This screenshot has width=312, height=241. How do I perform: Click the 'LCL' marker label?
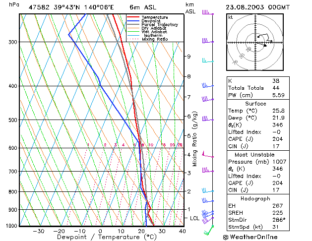click(x=194, y=218)
